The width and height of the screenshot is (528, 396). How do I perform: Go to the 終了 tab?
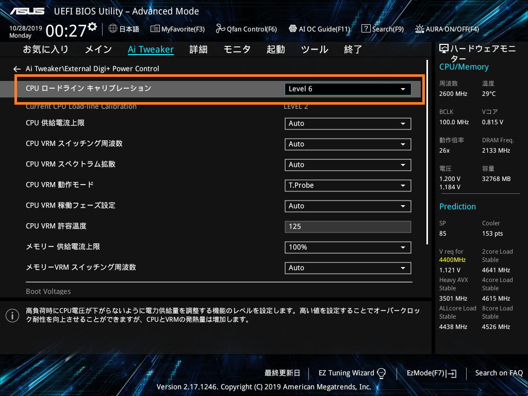point(353,49)
